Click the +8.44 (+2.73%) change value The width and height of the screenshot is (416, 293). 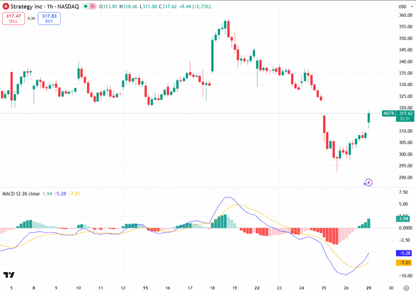click(x=195, y=7)
